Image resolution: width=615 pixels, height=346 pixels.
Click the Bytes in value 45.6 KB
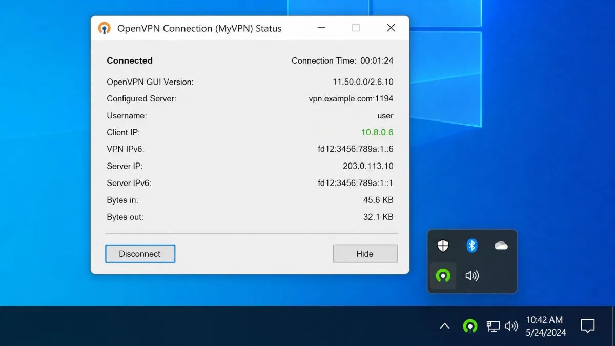(x=378, y=200)
